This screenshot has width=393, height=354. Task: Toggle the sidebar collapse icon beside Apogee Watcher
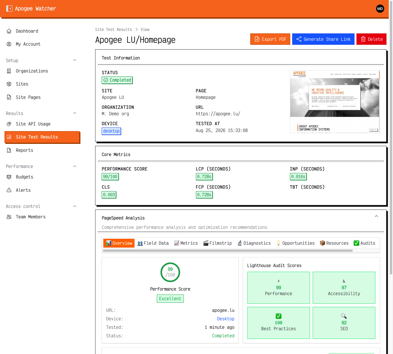tap(9, 8)
